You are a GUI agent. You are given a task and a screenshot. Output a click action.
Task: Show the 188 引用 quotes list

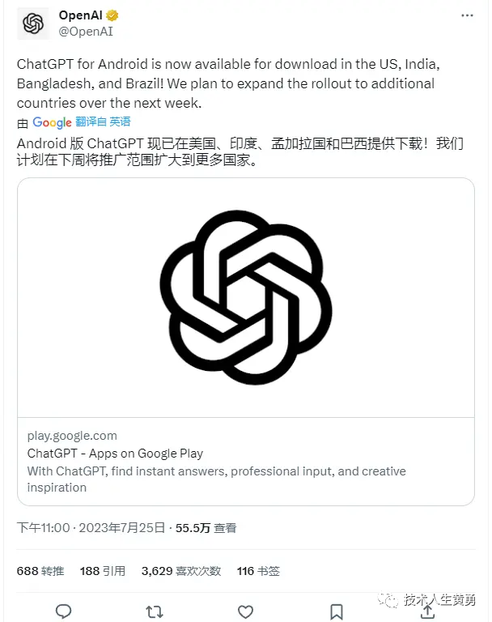pyautogui.click(x=103, y=571)
